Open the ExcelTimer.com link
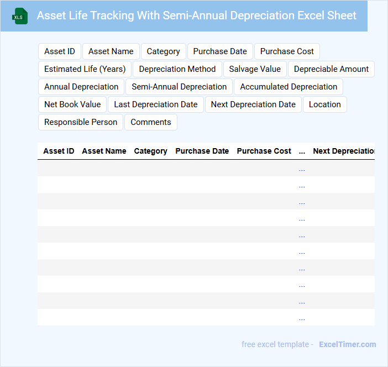388x367 pixels. 347,344
